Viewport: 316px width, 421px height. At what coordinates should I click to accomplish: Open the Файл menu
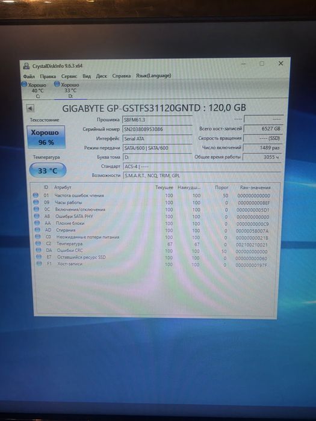pyautogui.click(x=29, y=76)
